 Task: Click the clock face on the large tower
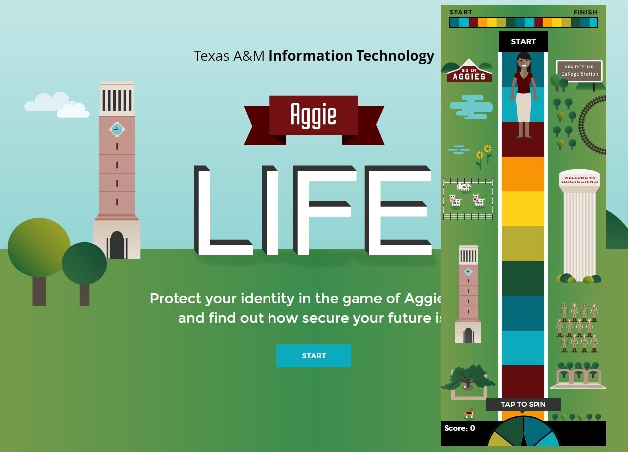(117, 129)
